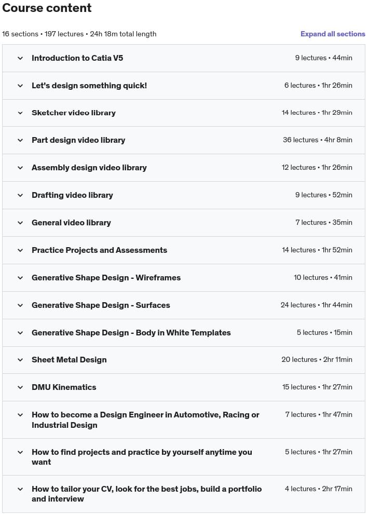Click chevron icon for General video library
Screen dimensions: 368x514
tap(20, 223)
